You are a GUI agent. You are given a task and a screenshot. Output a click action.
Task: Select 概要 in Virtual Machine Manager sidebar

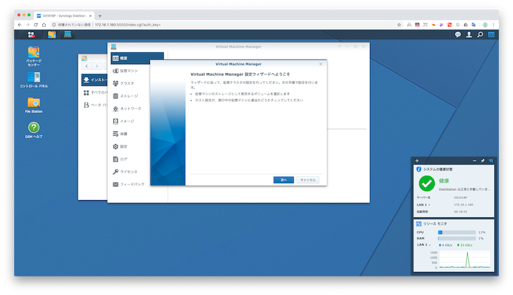pyautogui.click(x=137, y=58)
